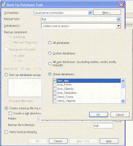
Task: Collapse the Database(s) selection dropdown
Action: tap(118, 26)
